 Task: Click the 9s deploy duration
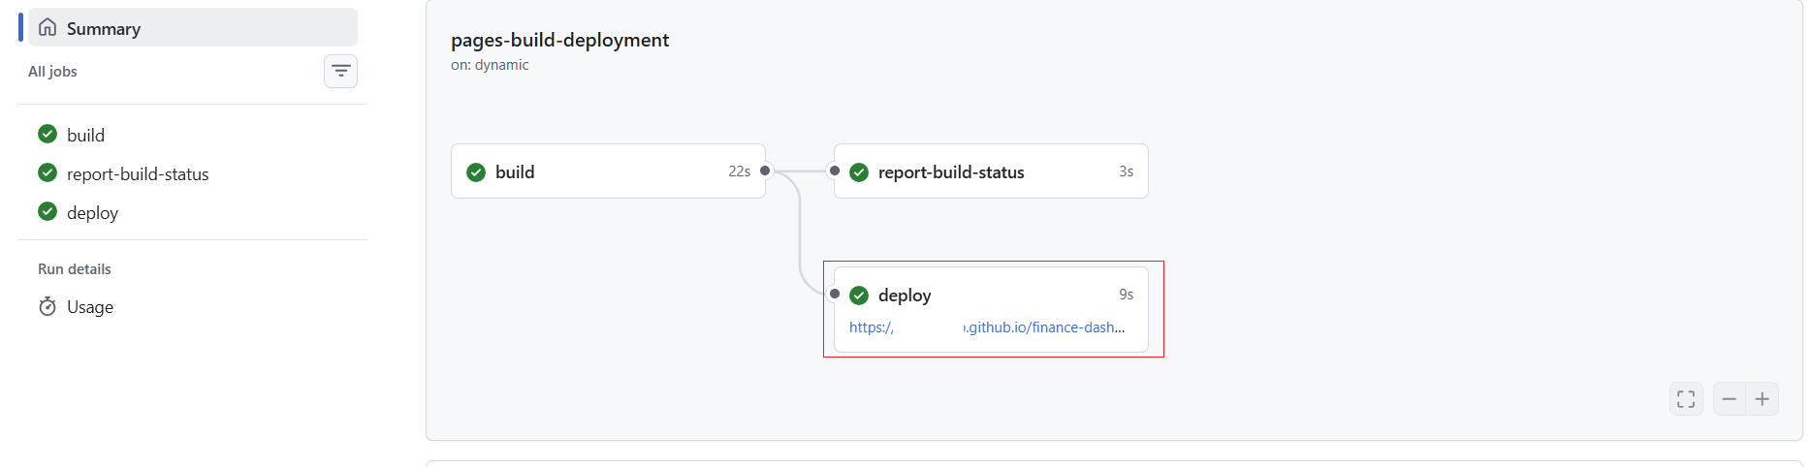(1126, 295)
